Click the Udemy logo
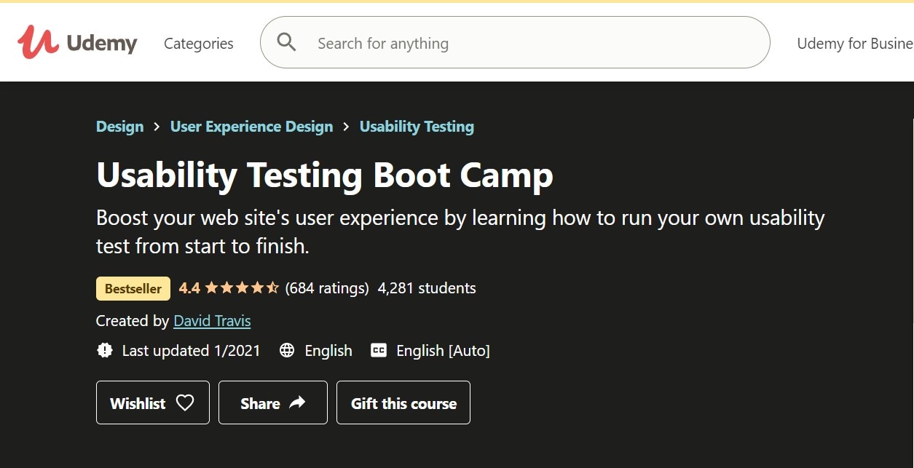Image resolution: width=914 pixels, height=468 pixels. pyautogui.click(x=77, y=43)
